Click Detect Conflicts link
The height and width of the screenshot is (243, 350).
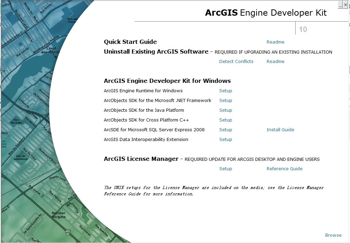[236, 61]
